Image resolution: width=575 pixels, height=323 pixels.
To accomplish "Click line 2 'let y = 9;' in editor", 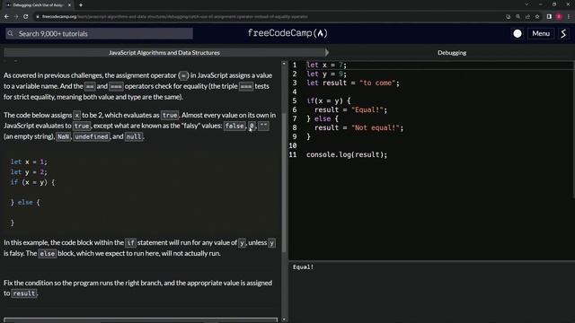I will (326, 74).
